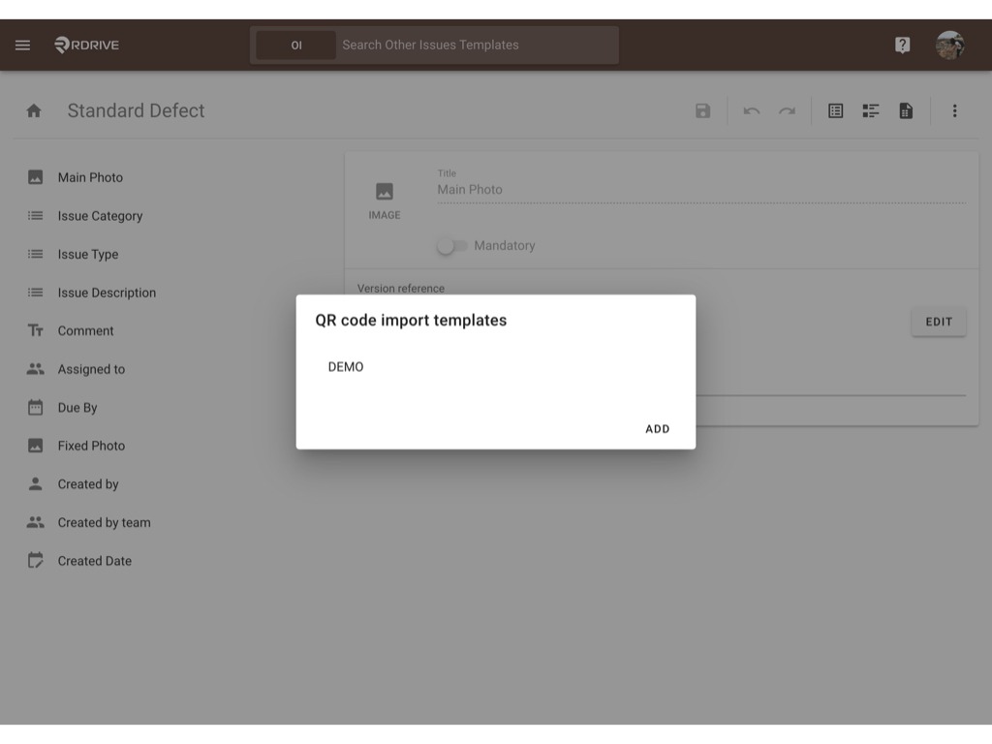Image resolution: width=992 pixels, height=744 pixels.
Task: Click the Created by team group icon
Action: click(x=36, y=522)
